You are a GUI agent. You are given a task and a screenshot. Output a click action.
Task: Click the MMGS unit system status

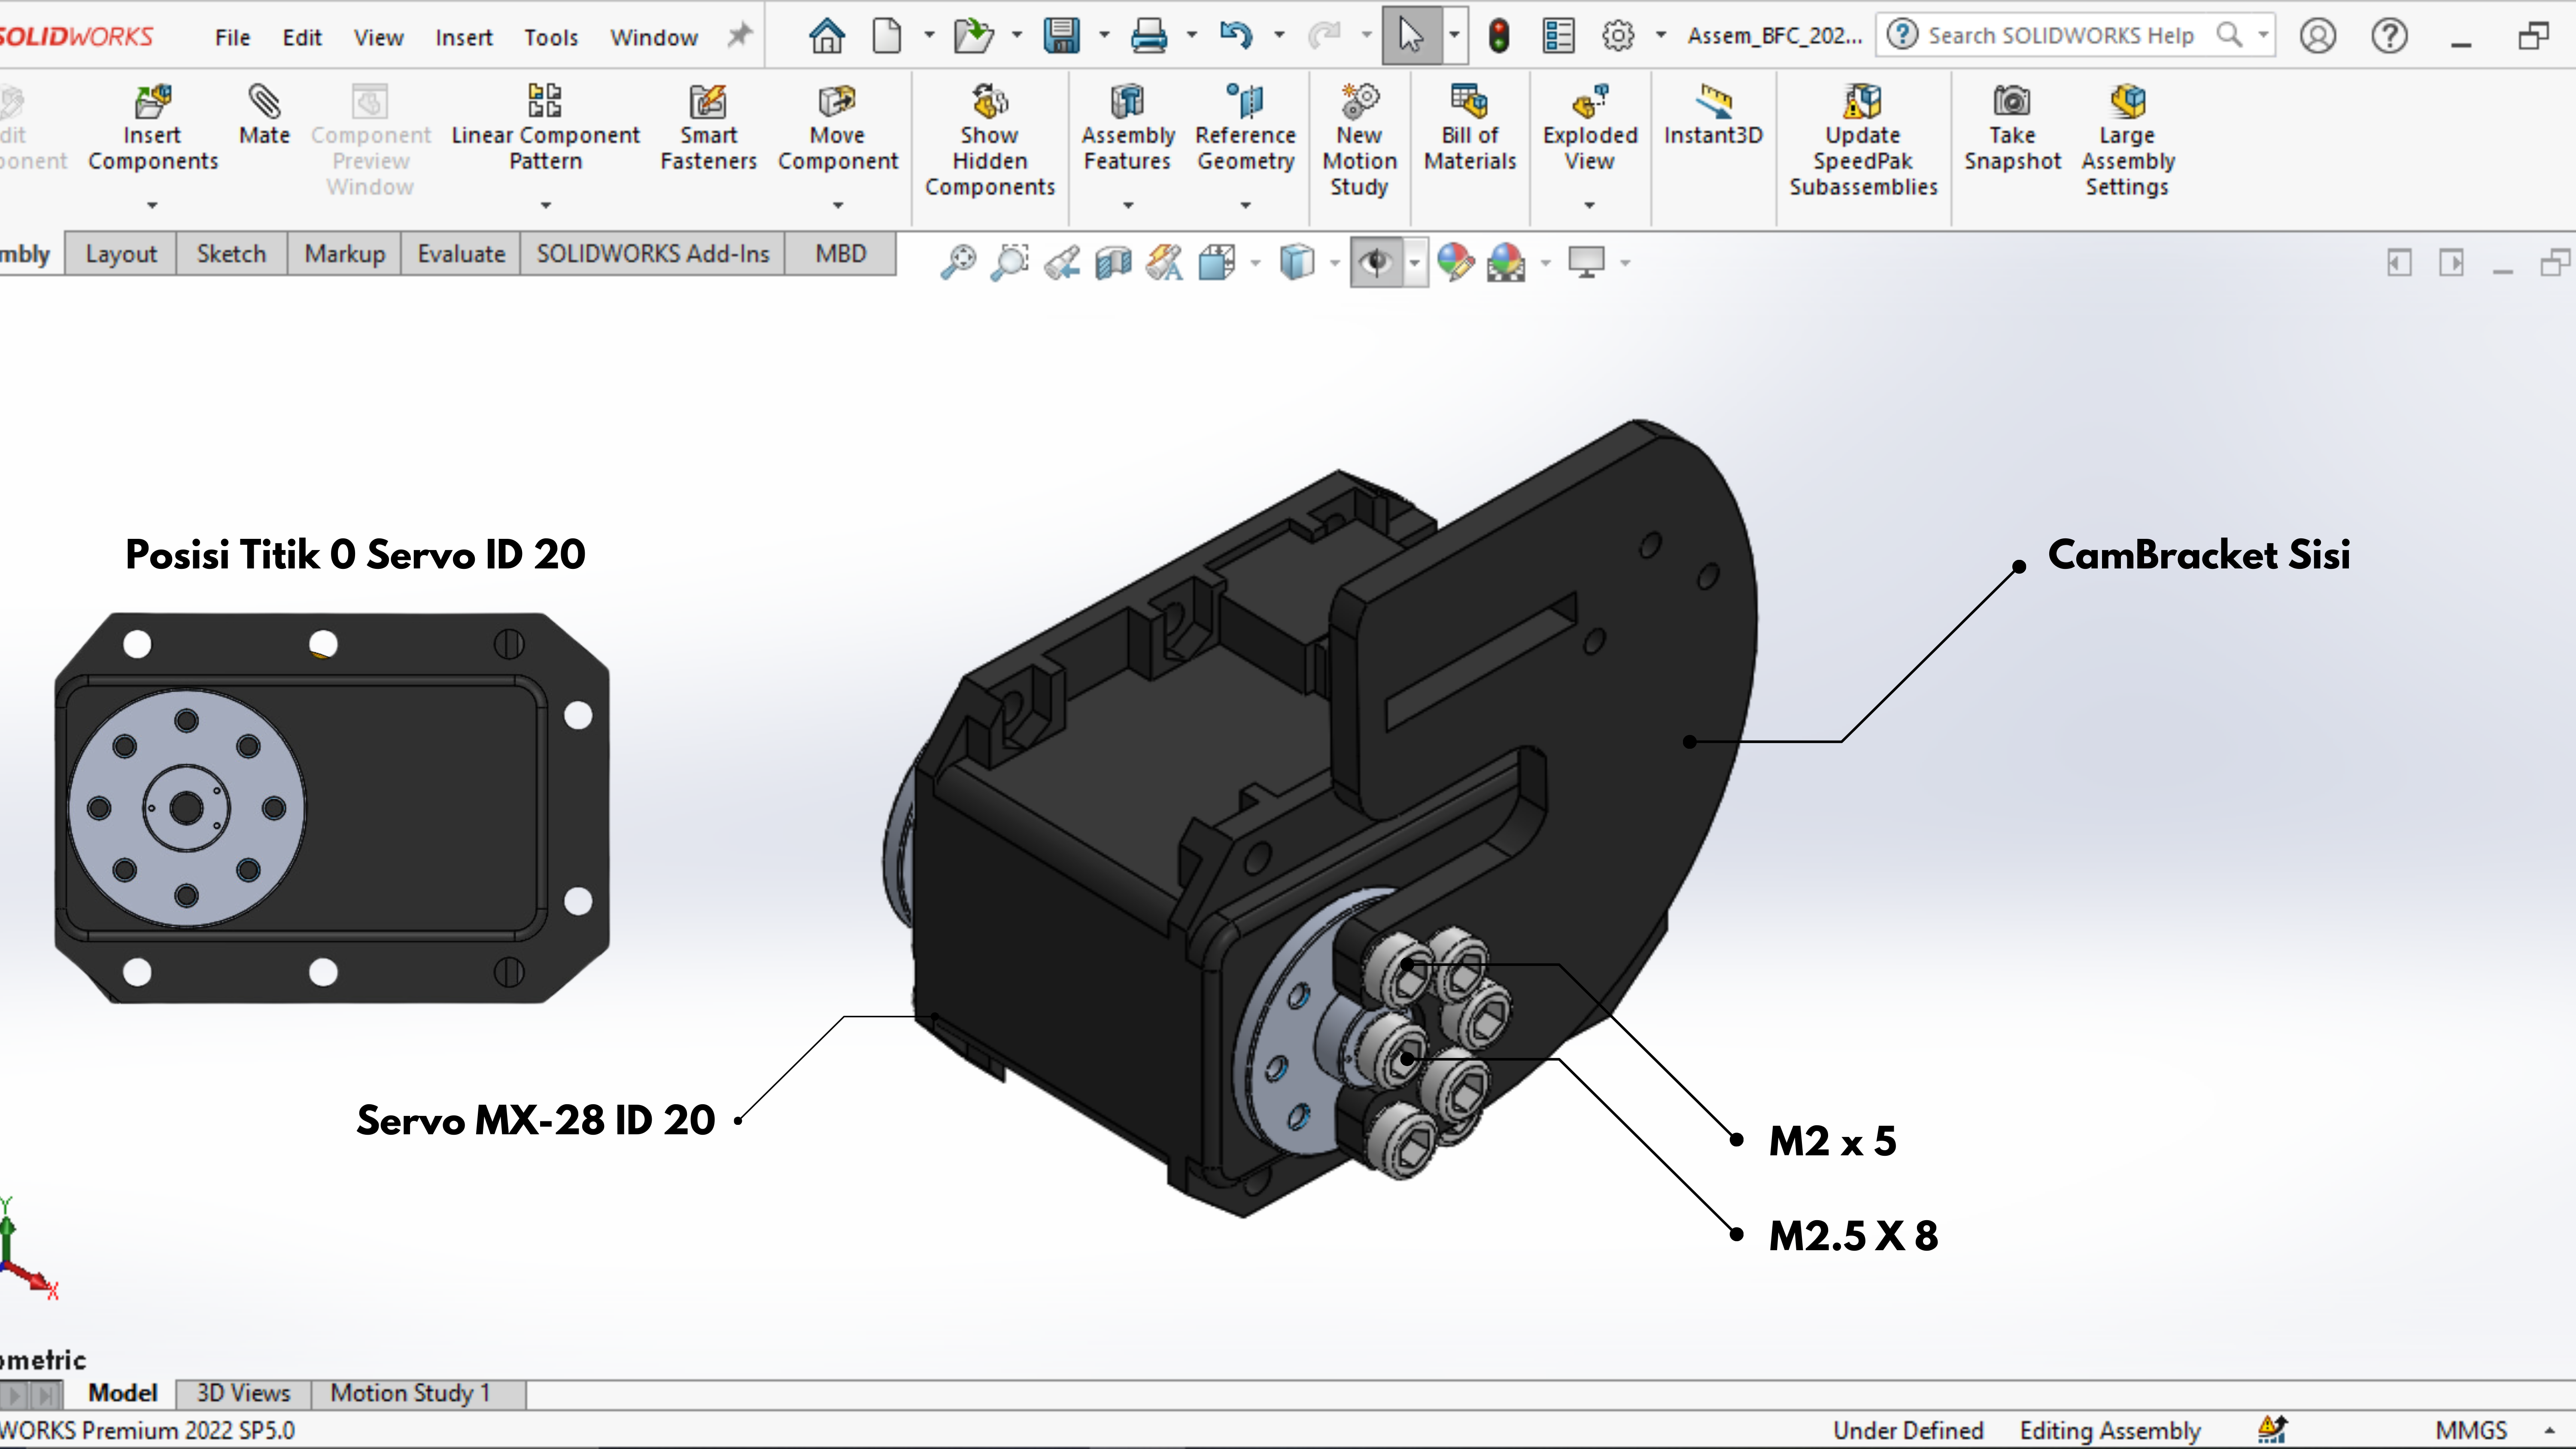point(2471,1431)
